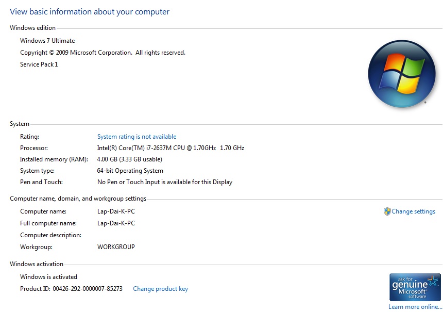The height and width of the screenshot is (312, 443).
Task: Click the Computer name value 'Lap-Dai-K-PC'
Action: click(116, 211)
